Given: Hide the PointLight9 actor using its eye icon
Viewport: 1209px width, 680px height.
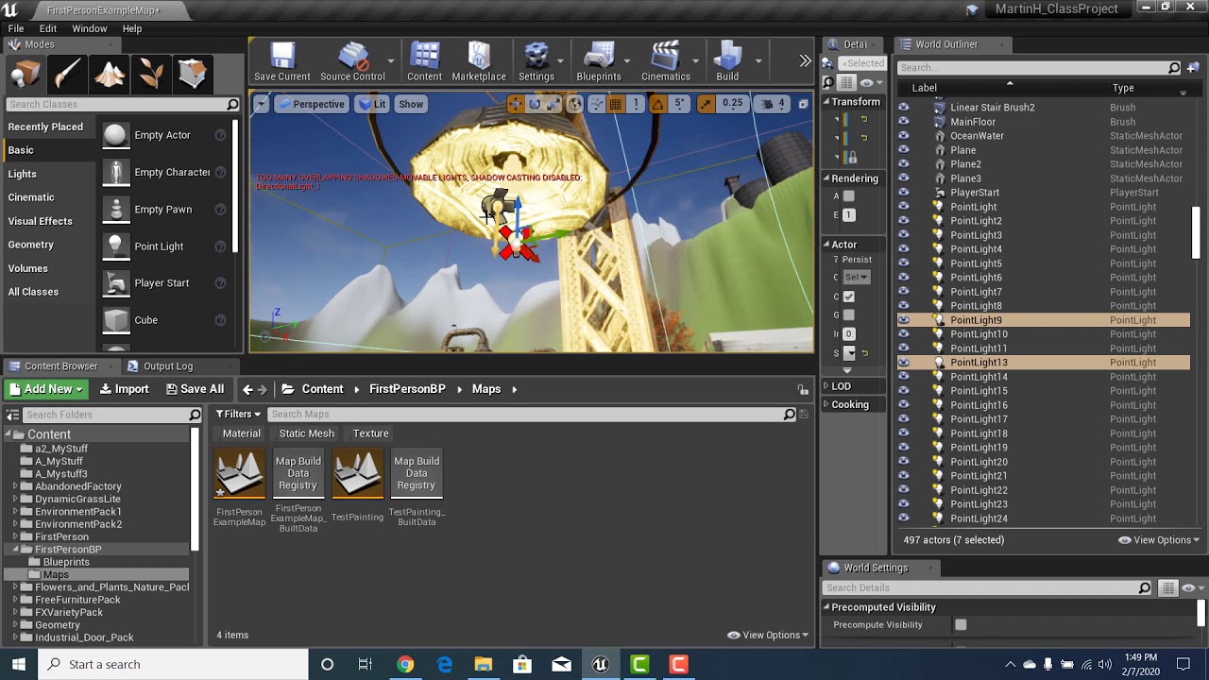Looking at the screenshot, I should (904, 320).
